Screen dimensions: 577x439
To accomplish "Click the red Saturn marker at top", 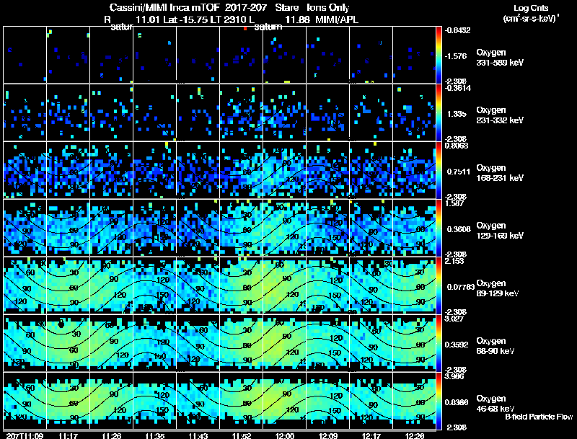I will click(x=245, y=28).
